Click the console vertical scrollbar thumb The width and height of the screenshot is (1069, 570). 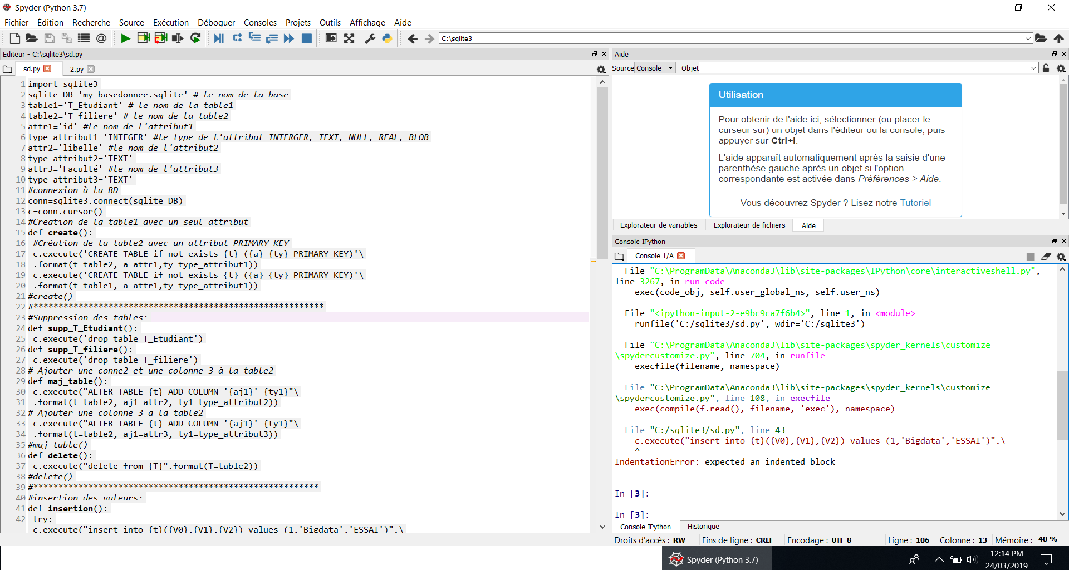point(1062,405)
